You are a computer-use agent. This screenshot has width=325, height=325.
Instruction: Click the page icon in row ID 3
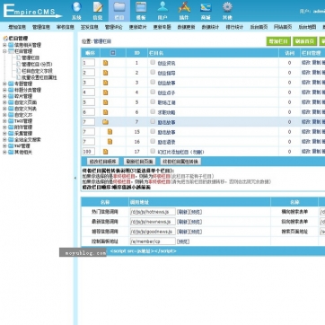click(105, 83)
